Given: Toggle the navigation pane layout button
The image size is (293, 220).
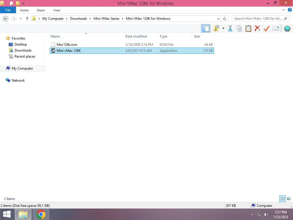Looking at the screenshot, I should pos(205,28).
